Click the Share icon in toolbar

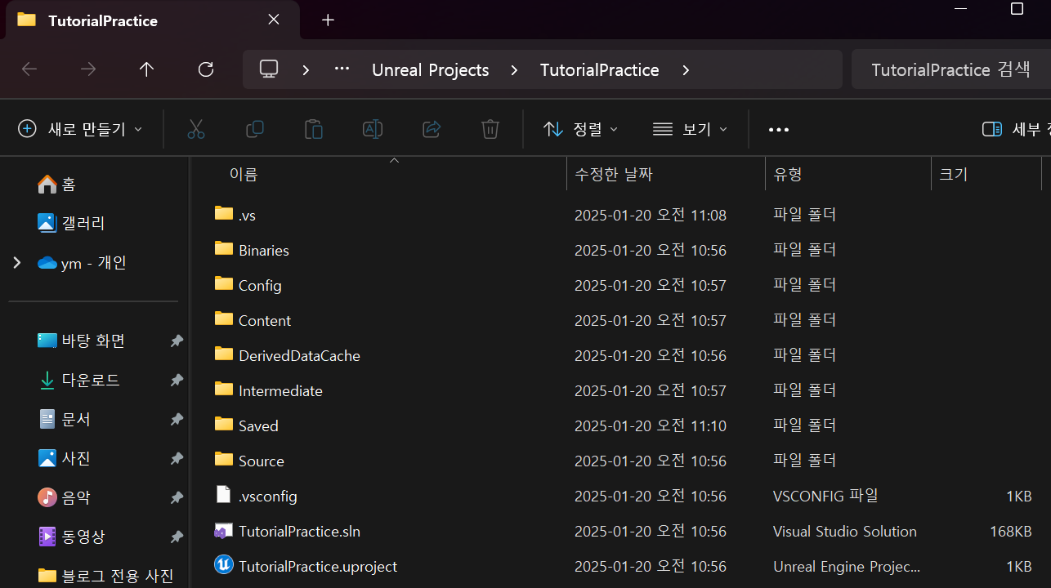[432, 129]
